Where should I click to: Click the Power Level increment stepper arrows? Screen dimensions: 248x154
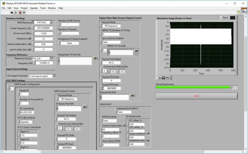pyautogui.click(x=33, y=33)
